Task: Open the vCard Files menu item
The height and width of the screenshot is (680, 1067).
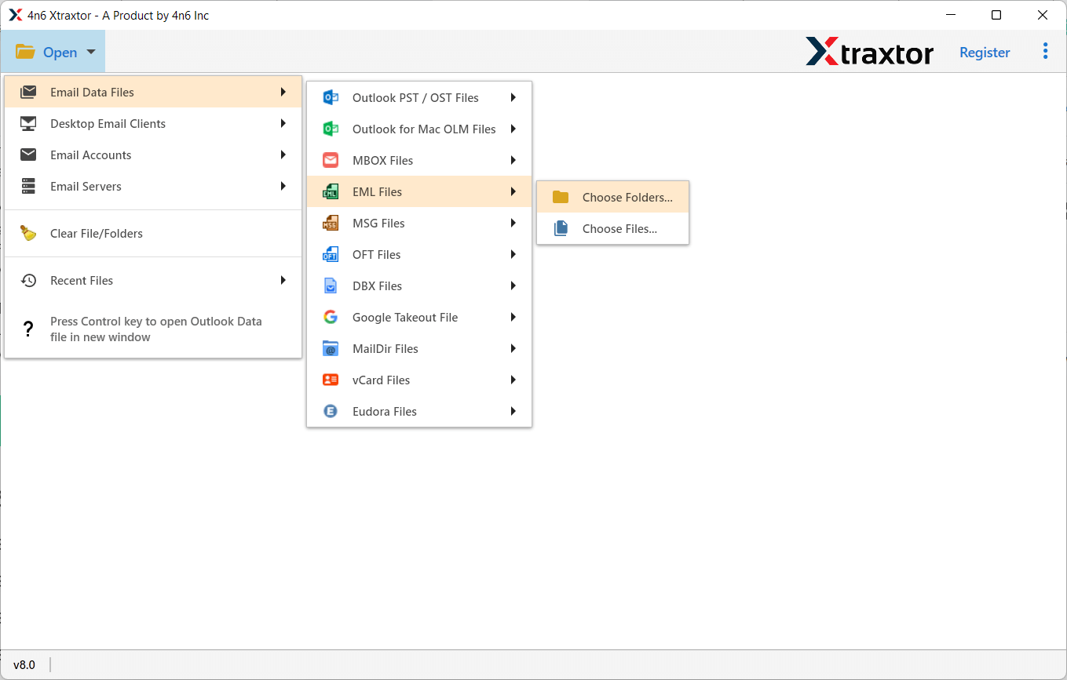Action: click(419, 380)
